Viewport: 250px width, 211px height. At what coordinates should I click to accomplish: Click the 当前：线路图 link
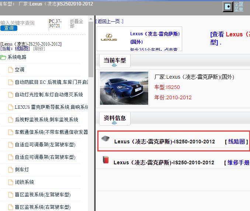[15, 49]
